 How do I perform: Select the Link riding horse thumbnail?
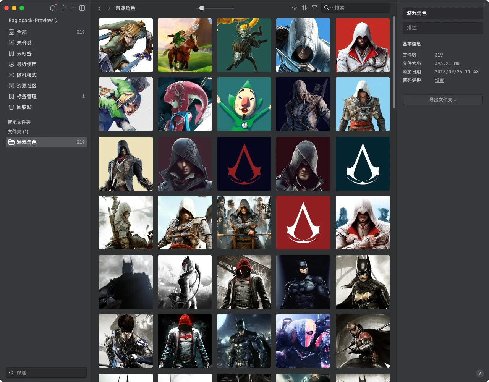pyautogui.click(x=185, y=45)
